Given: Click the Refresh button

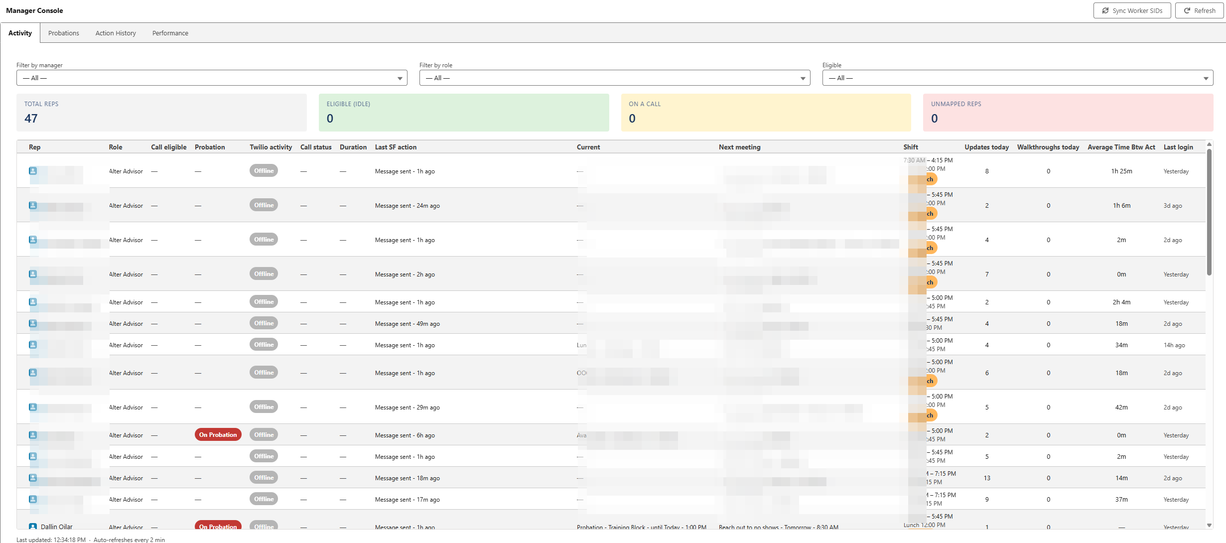Looking at the screenshot, I should coord(1200,10).
